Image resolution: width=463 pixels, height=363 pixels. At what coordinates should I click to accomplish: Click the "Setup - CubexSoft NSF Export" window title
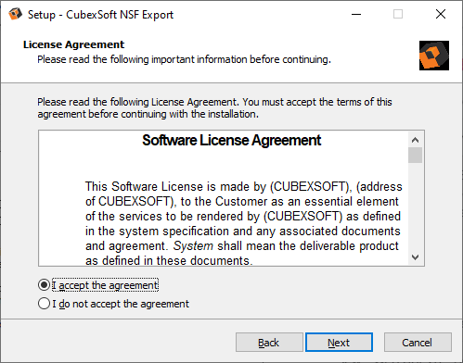click(x=100, y=15)
